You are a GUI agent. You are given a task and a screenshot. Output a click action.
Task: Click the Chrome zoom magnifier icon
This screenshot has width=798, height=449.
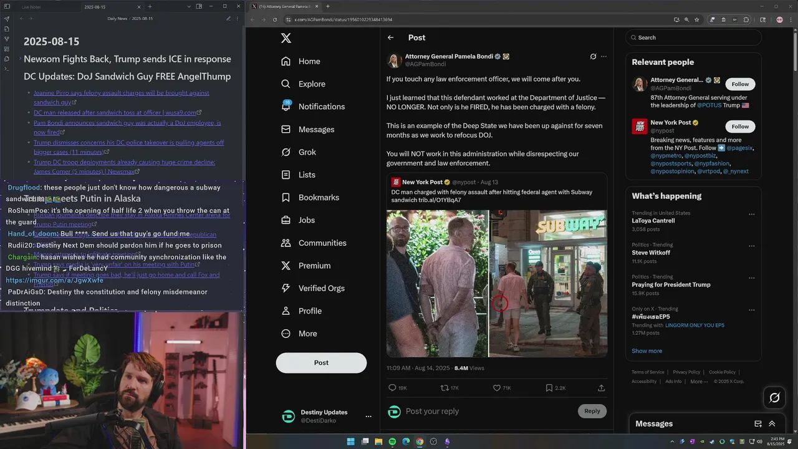coord(686,19)
